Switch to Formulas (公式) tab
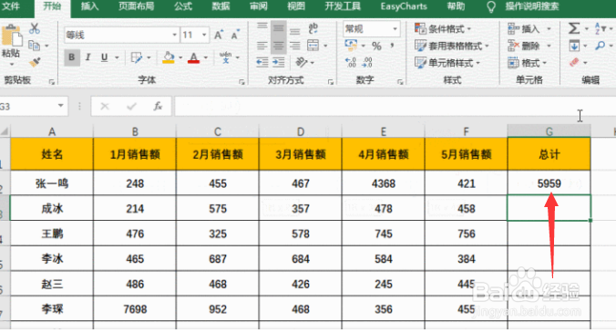616x333 pixels. [x=183, y=6]
